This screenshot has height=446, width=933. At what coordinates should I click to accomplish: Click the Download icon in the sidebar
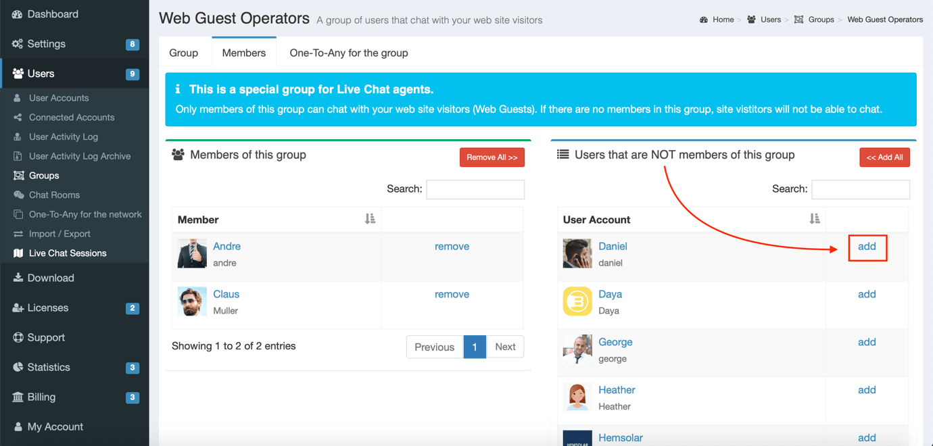18,278
